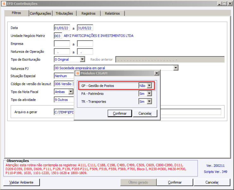Click the Situação Especial field showing Nenhum
The width and height of the screenshot is (234, 190).
(64, 76)
